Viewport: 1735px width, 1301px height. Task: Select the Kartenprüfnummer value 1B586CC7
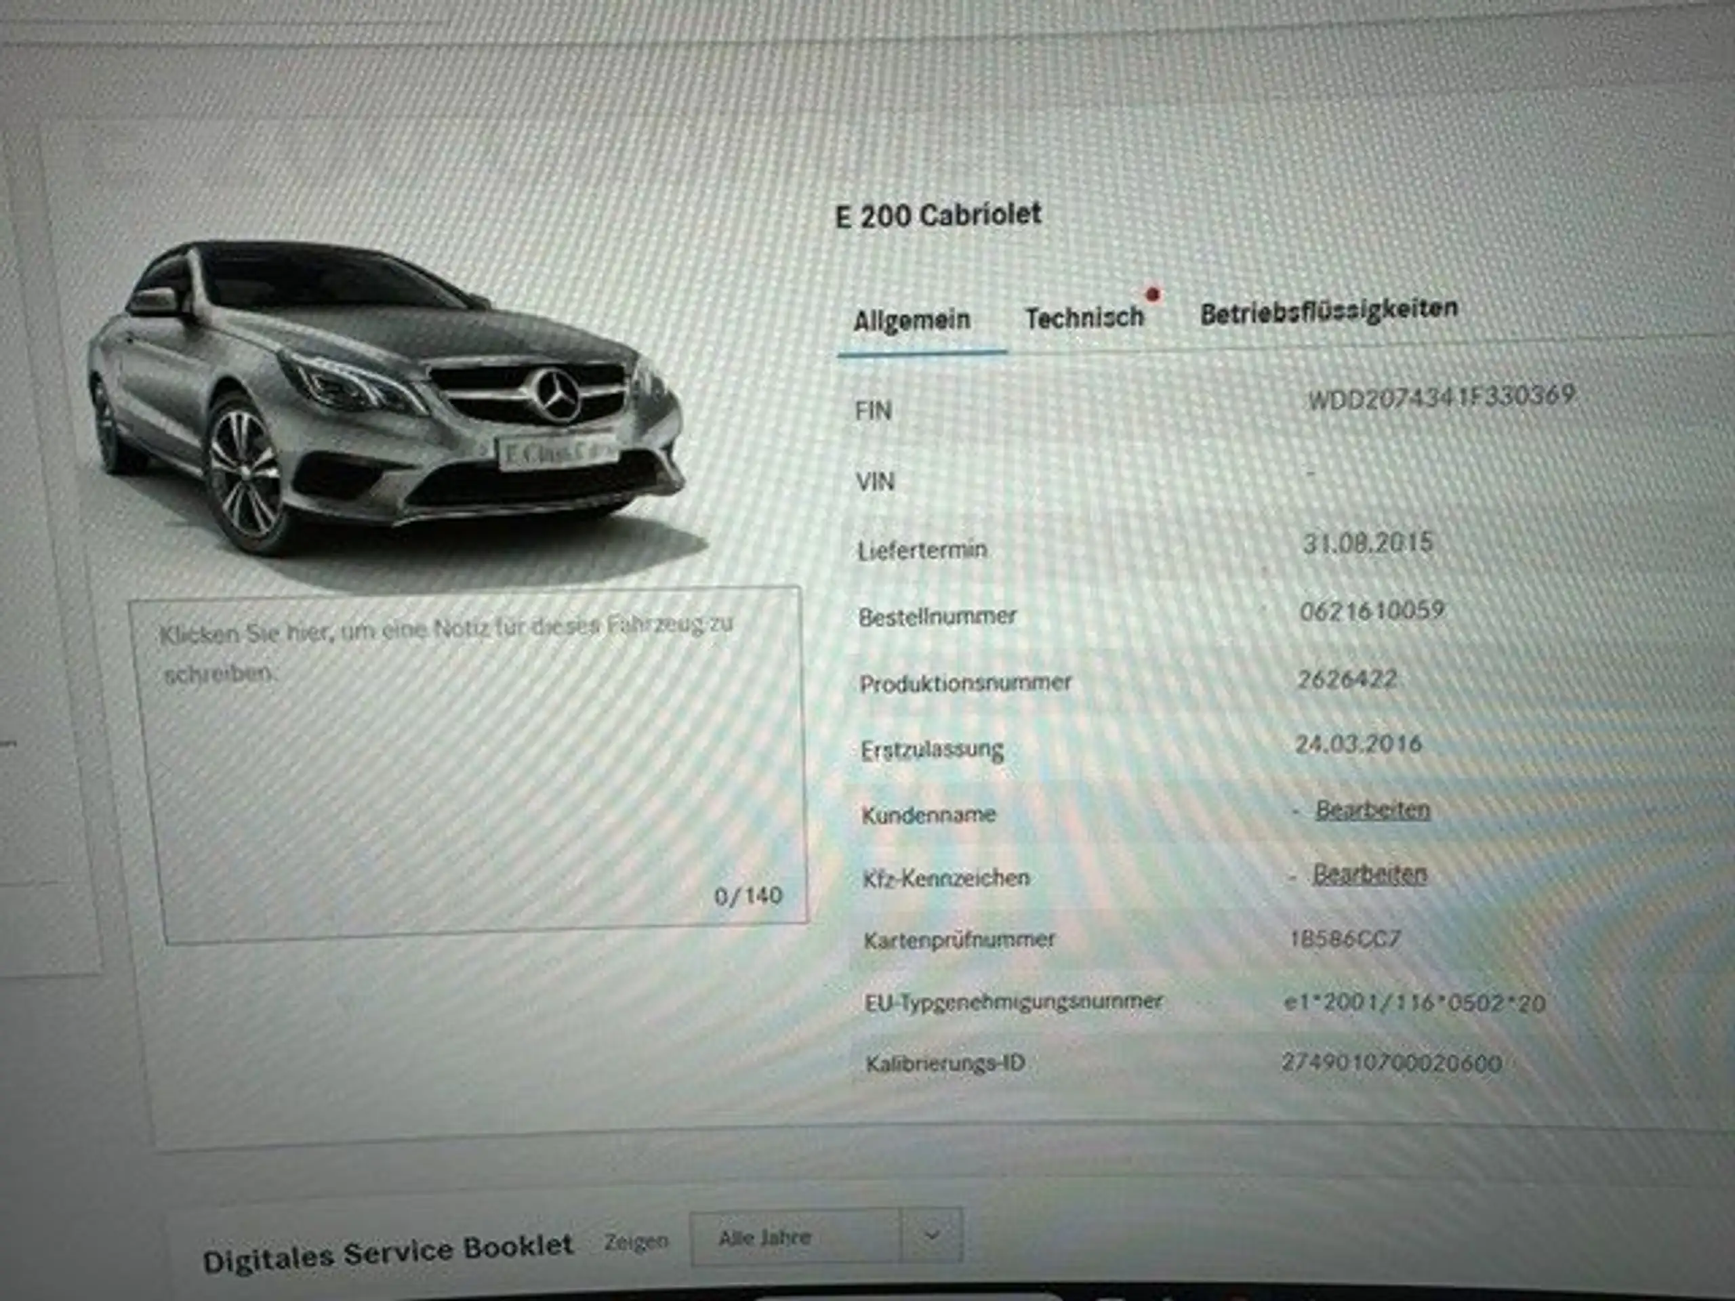point(1345,938)
